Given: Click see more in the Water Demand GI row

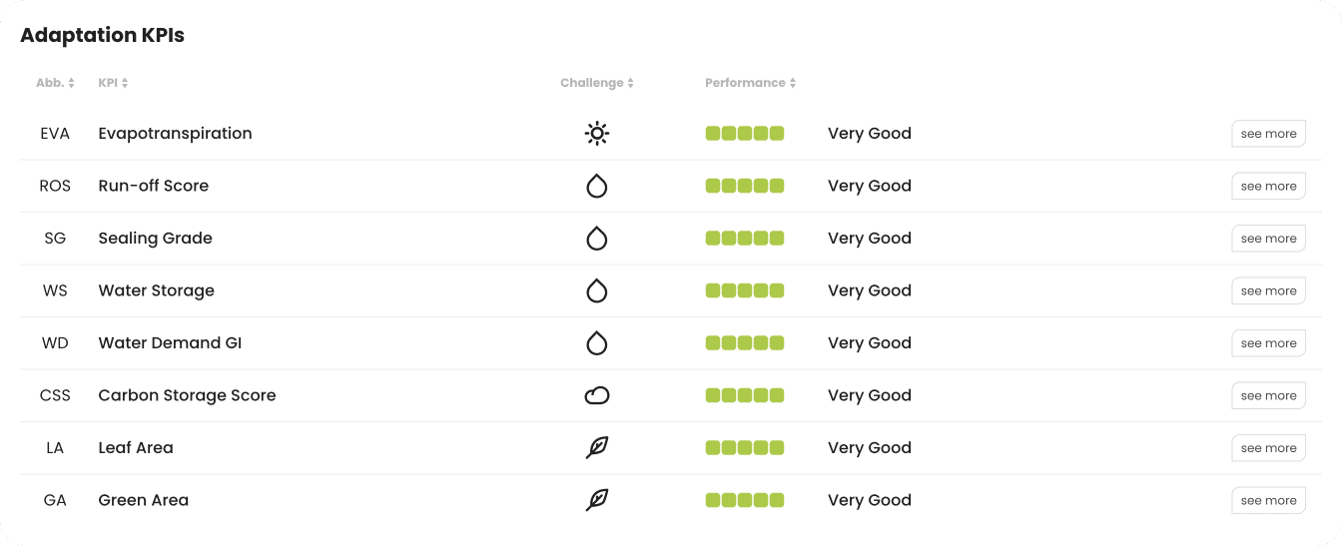Looking at the screenshot, I should [x=1268, y=343].
